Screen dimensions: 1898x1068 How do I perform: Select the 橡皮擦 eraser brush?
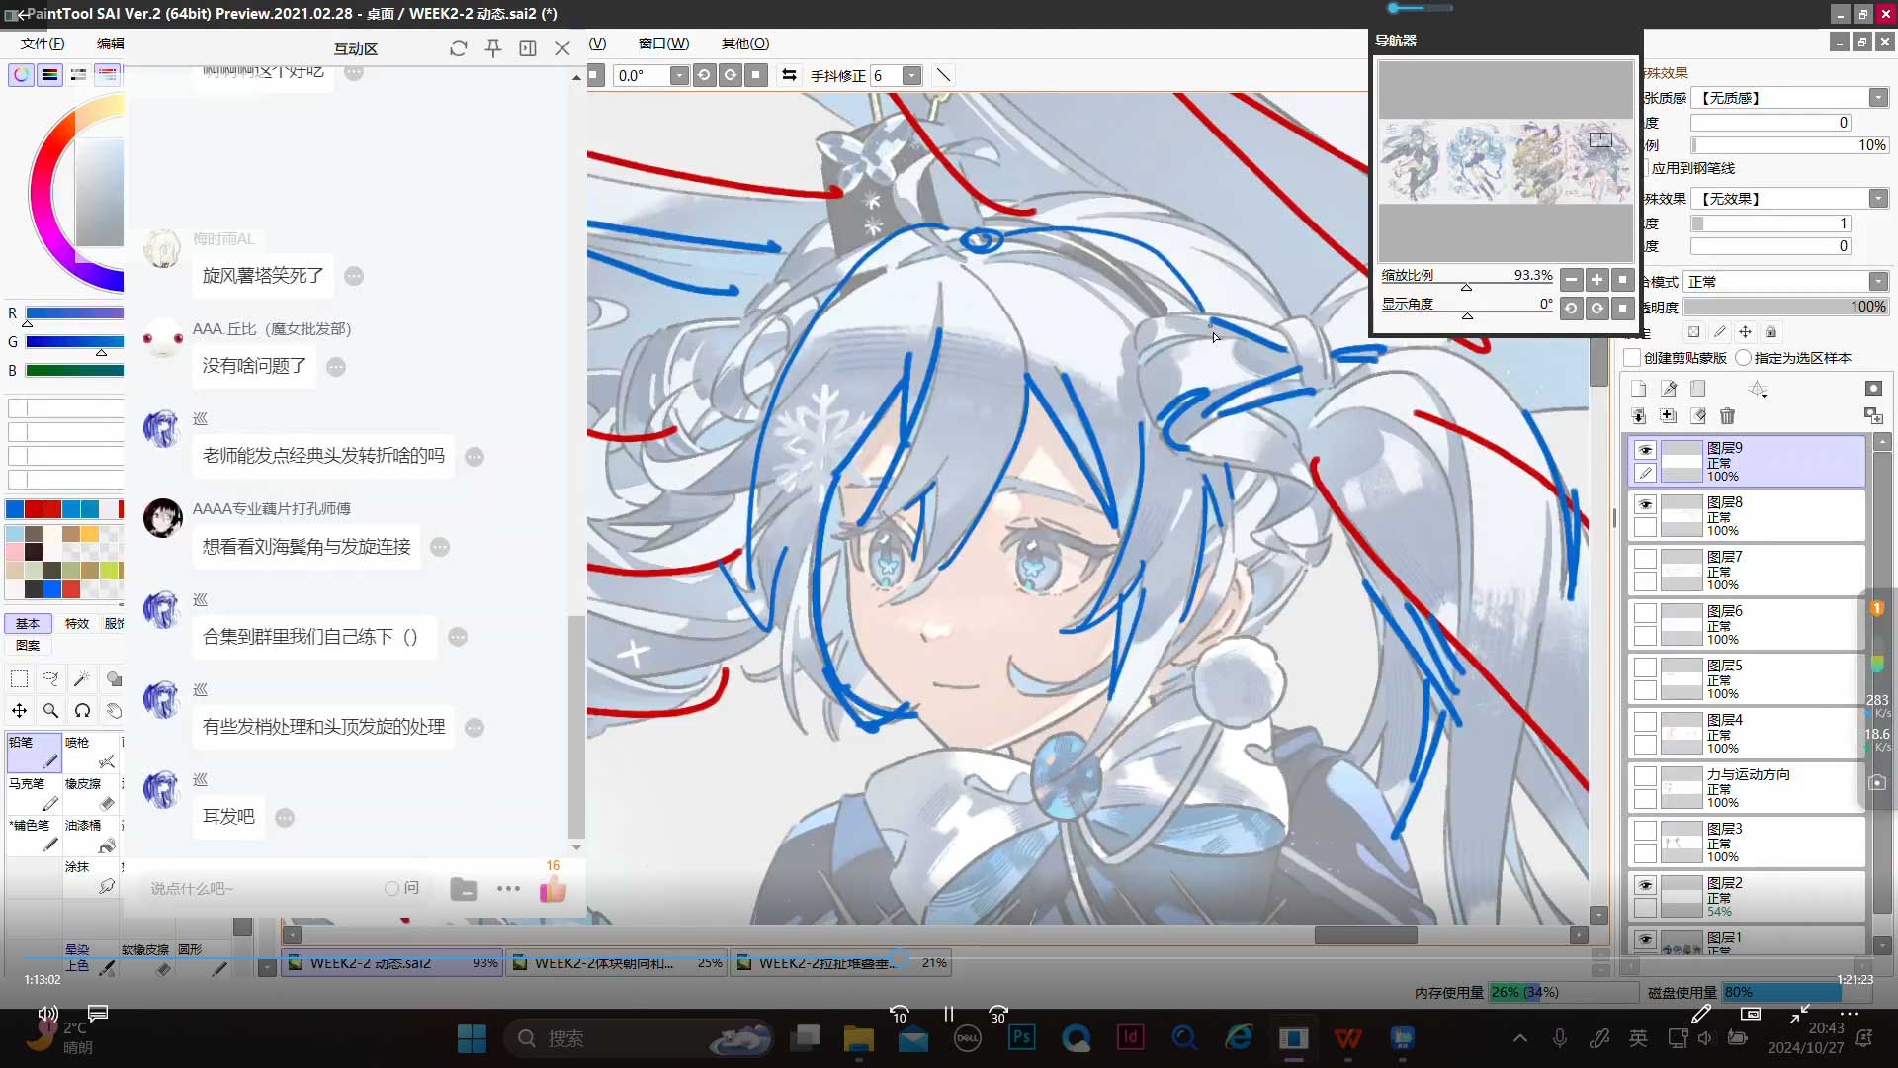[x=89, y=792]
